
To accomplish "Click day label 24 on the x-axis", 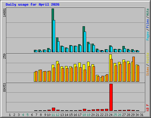I will point(111,115).
